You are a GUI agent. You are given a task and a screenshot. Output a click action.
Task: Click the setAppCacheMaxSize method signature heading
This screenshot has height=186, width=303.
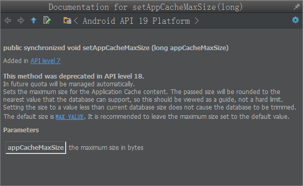coord(116,48)
